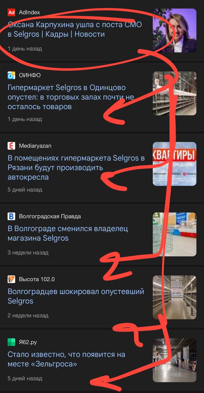The height and width of the screenshot is (393, 204).
Task: Tap the КВАРТИРЫ banner thumbnail
Action: coord(175,164)
